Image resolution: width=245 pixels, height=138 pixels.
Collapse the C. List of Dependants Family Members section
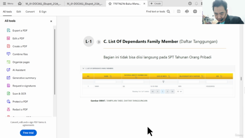click(83, 68)
